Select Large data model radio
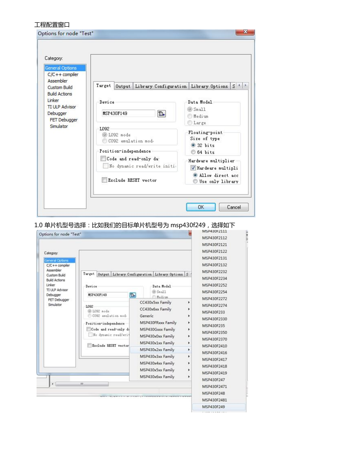Image resolution: width=351 pixels, height=454 pixels. coord(190,123)
